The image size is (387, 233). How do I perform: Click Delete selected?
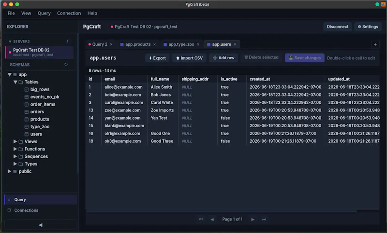tap(261, 57)
